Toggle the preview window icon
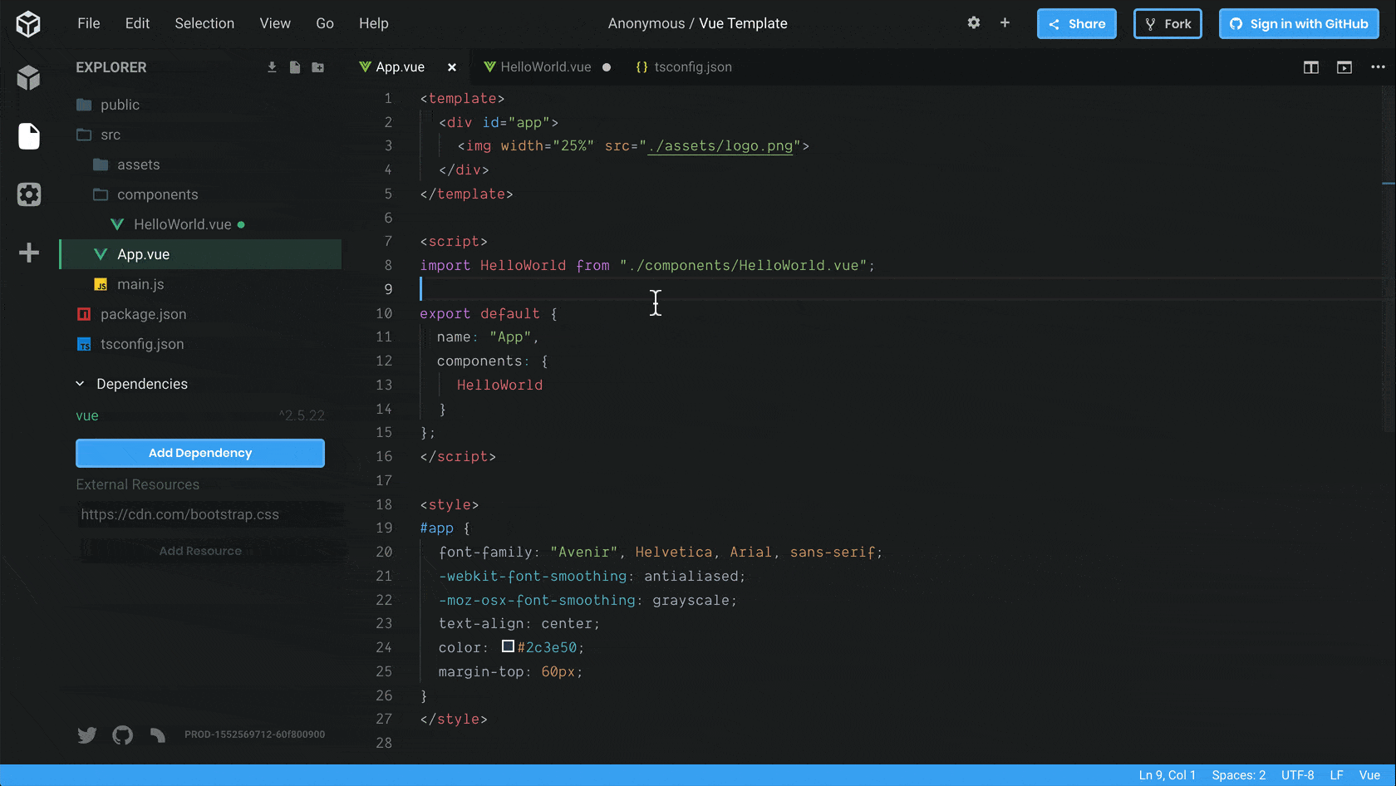The width and height of the screenshot is (1396, 786). (x=1344, y=67)
